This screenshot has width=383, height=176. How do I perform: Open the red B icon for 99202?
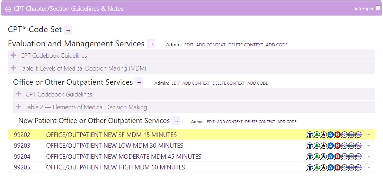point(337,135)
